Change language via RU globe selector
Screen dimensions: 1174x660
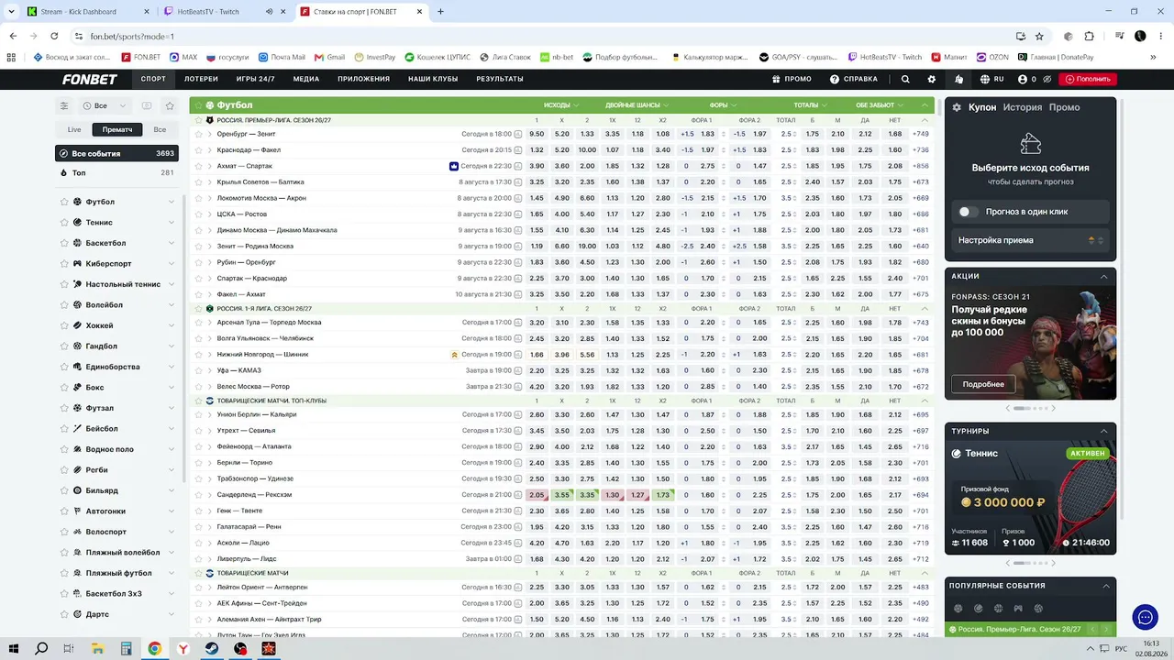(x=991, y=79)
